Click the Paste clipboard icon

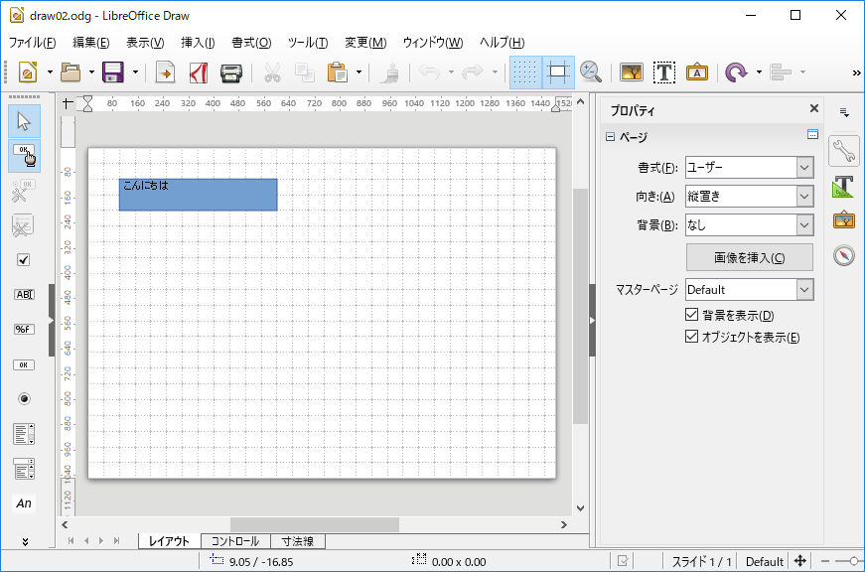coord(337,72)
